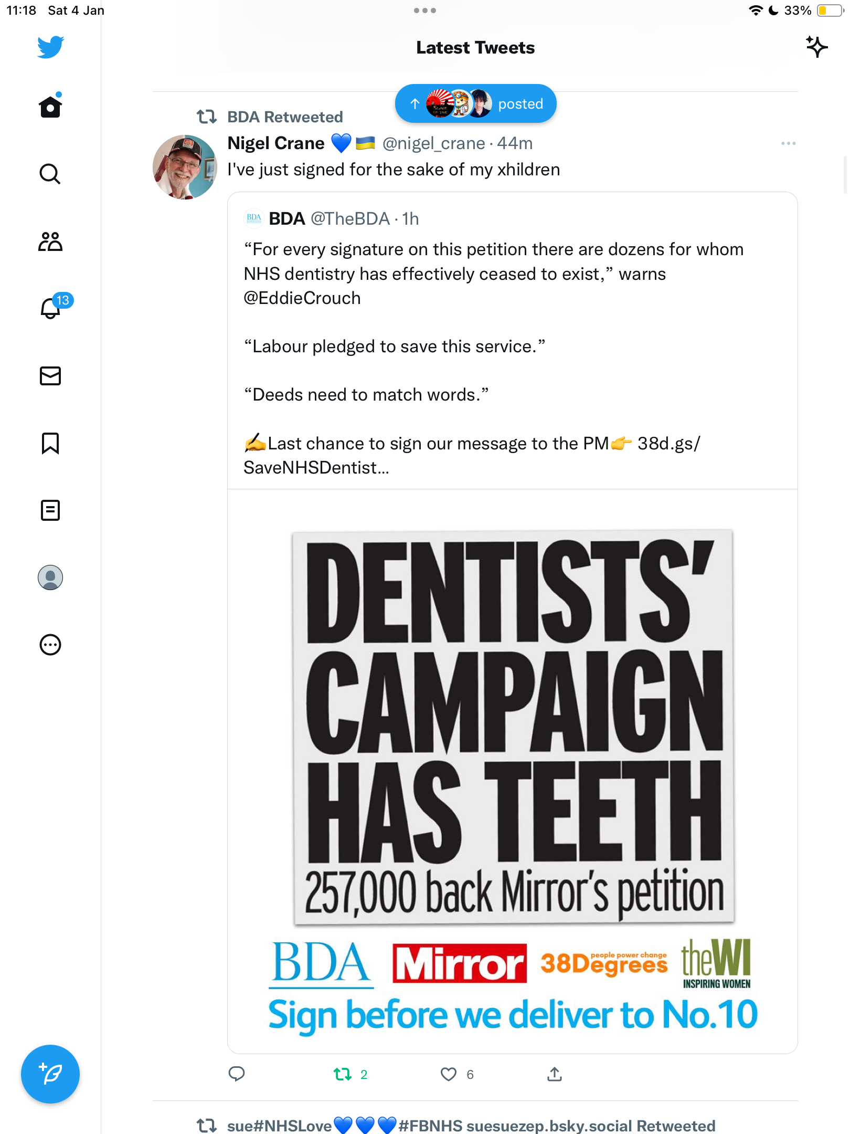This screenshot has height=1134, width=850.
Task: Show new tweets via posted pill
Action: click(x=475, y=103)
